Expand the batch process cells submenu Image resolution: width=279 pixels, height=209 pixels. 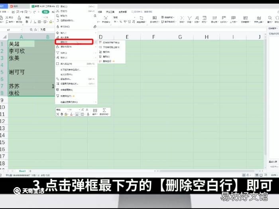76,102
